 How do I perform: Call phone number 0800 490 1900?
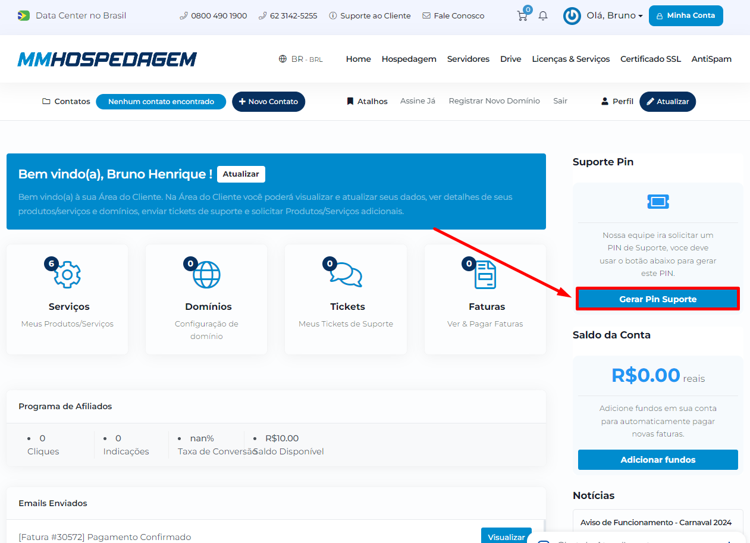coord(214,16)
